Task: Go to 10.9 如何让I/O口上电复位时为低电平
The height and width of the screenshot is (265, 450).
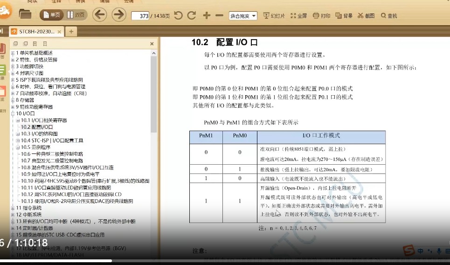Action: 60,174
